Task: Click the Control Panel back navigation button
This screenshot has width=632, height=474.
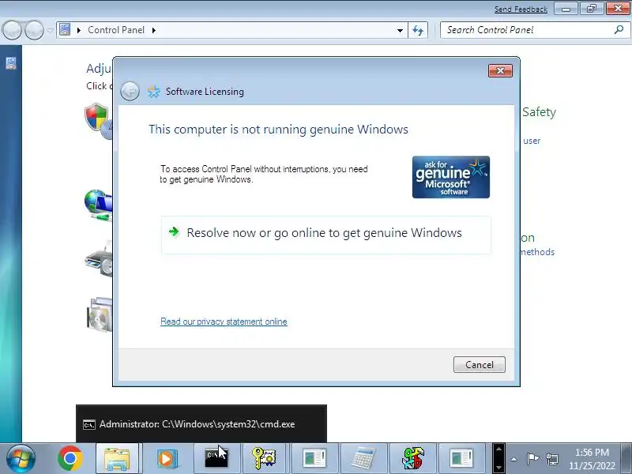Action: pyautogui.click(x=12, y=30)
